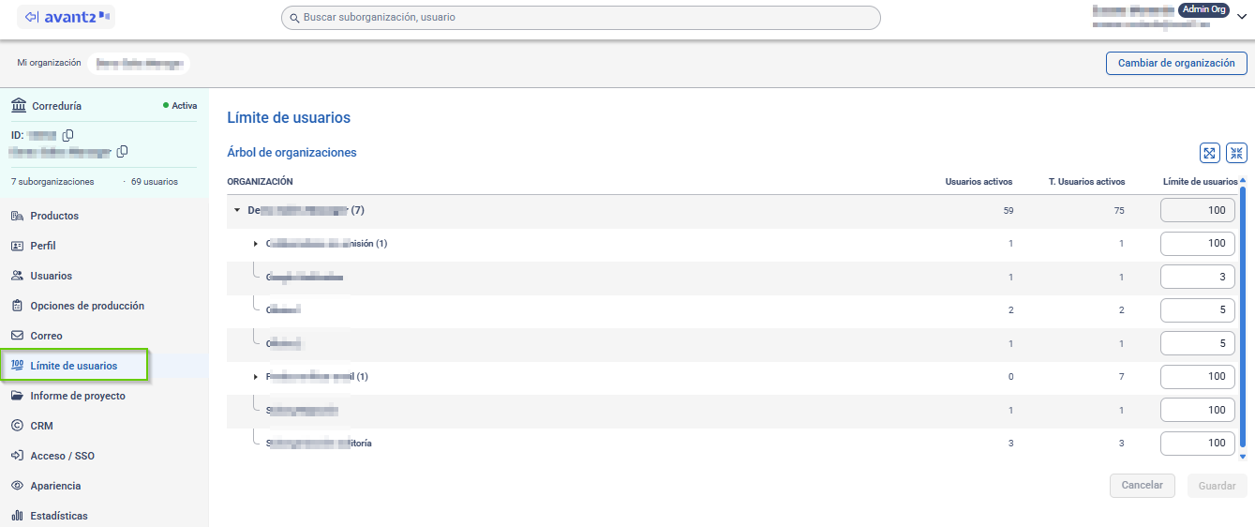Click the Estadísticas chart icon
Viewport: 1255px width, 527px height.
tap(17, 516)
